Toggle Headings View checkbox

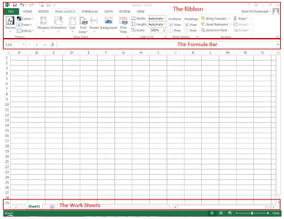pos(187,25)
